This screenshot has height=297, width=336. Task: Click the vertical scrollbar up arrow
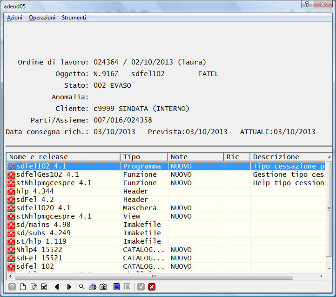click(329, 157)
